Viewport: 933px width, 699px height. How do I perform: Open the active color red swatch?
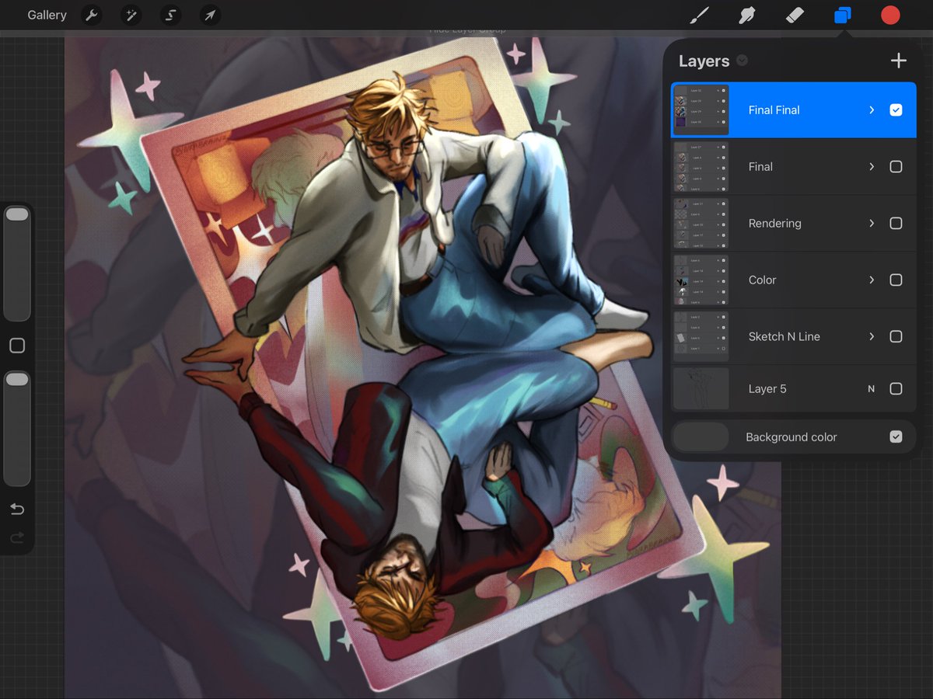[890, 15]
